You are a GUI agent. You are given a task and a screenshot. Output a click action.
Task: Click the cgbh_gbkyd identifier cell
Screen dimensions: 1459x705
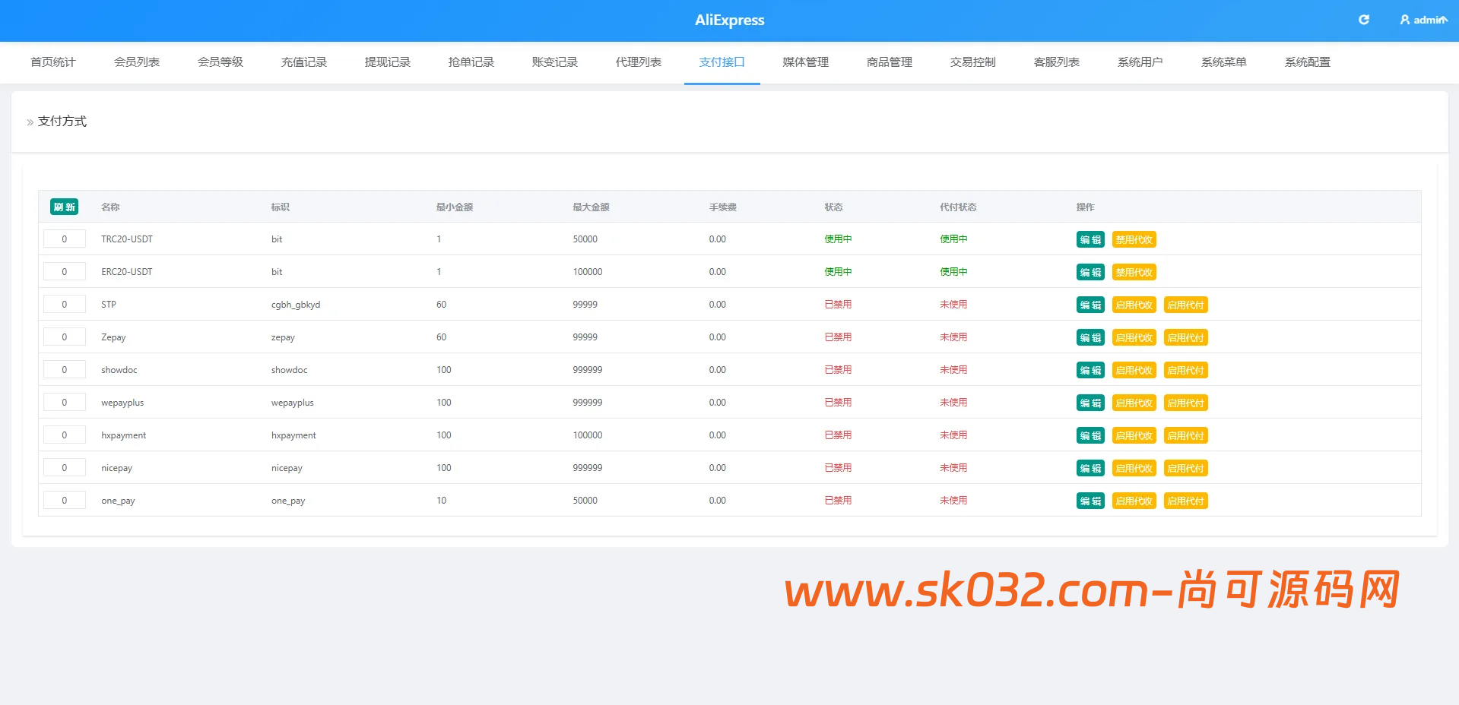(x=296, y=305)
